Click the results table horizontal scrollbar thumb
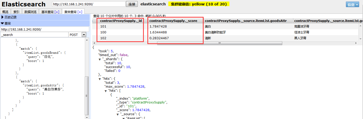This screenshot has width=363, height=119. pos(219,43)
